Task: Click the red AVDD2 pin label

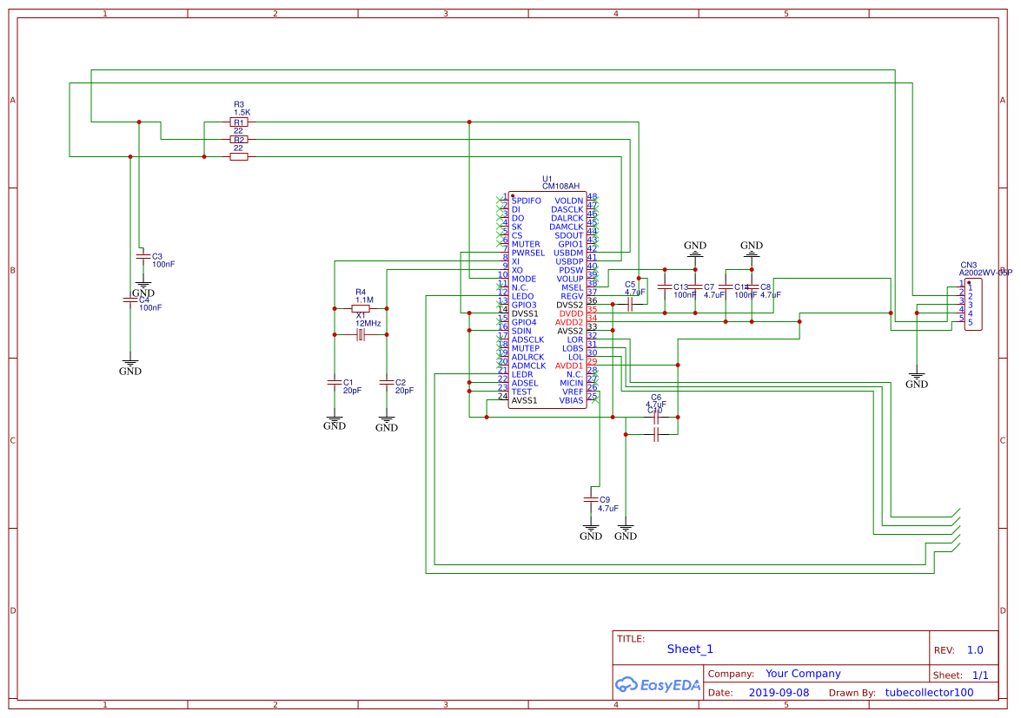Action: [569, 323]
